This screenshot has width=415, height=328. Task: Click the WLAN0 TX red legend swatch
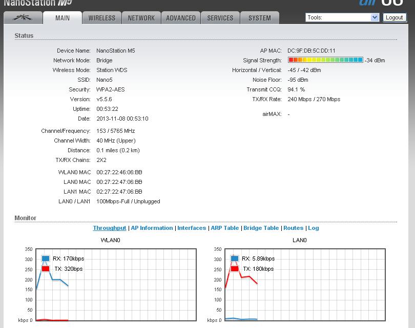[x=46, y=269]
